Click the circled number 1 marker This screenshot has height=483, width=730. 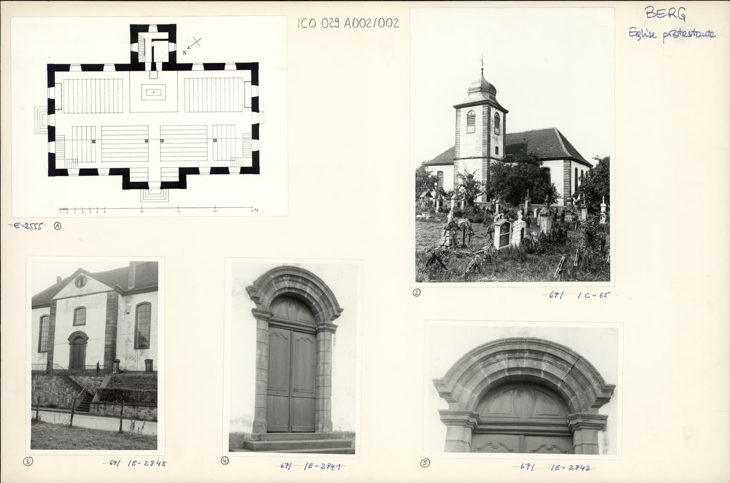pos(57,226)
